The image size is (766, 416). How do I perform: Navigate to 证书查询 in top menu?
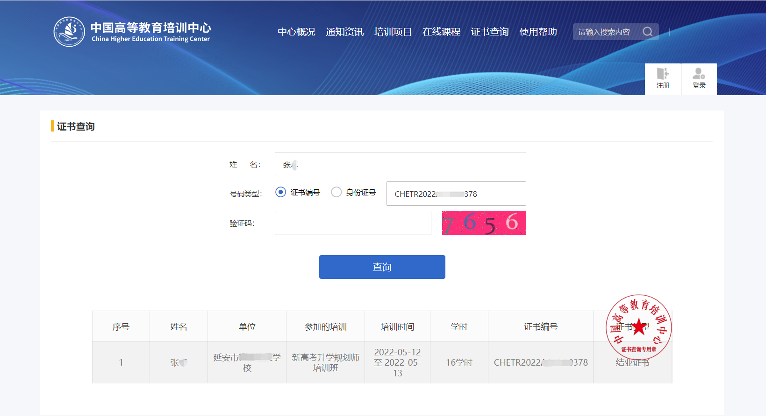489,32
